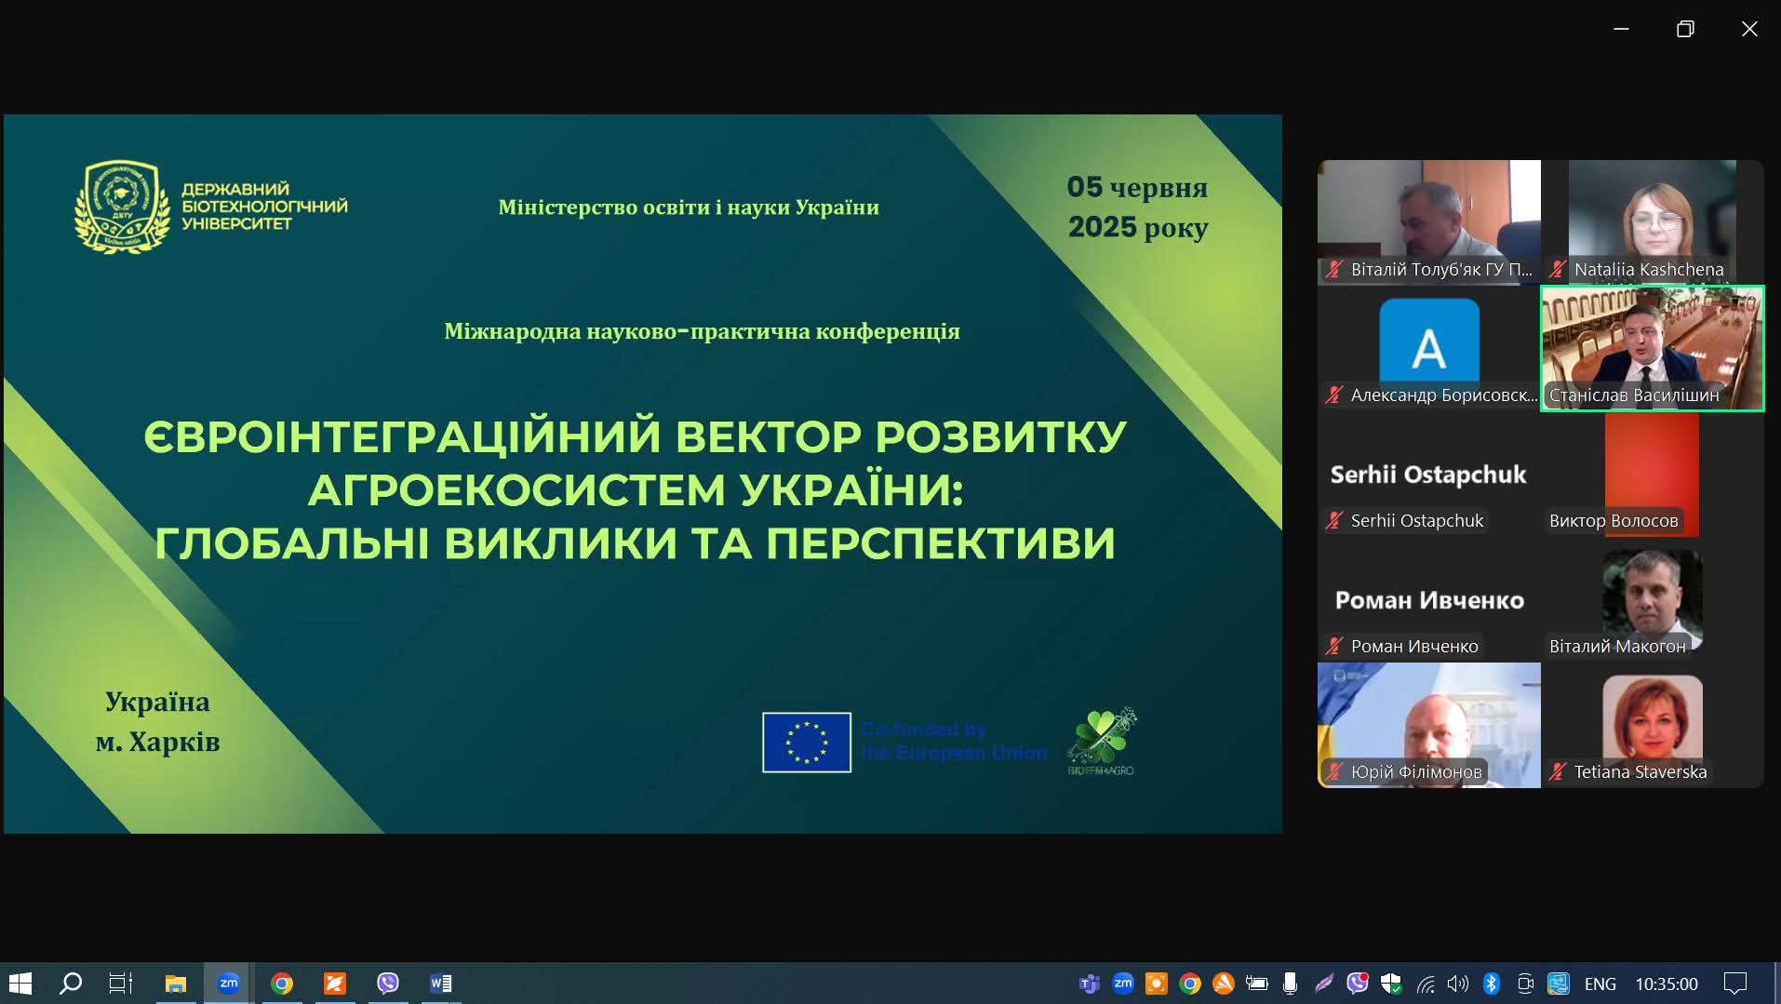Click the speaker volume tray icon
The height and width of the screenshot is (1004, 1781).
1457,984
